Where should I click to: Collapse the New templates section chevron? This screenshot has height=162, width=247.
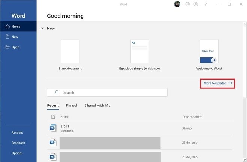[42, 28]
